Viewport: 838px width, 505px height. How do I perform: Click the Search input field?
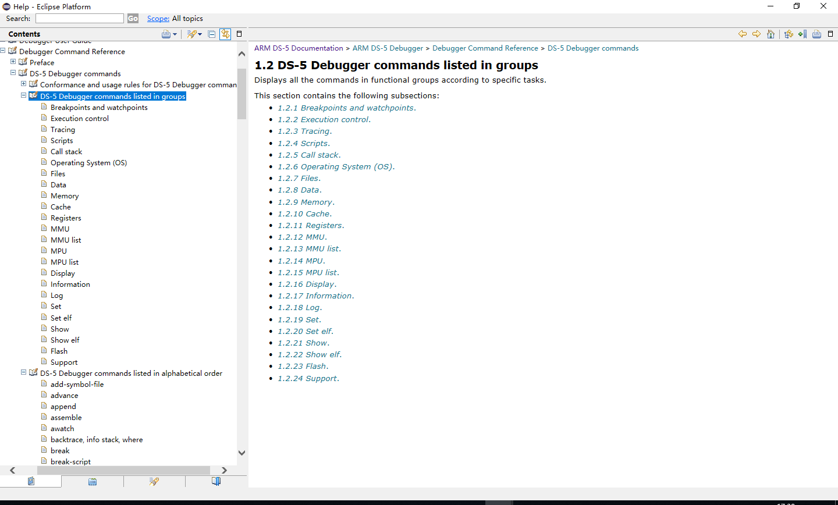[80, 19]
